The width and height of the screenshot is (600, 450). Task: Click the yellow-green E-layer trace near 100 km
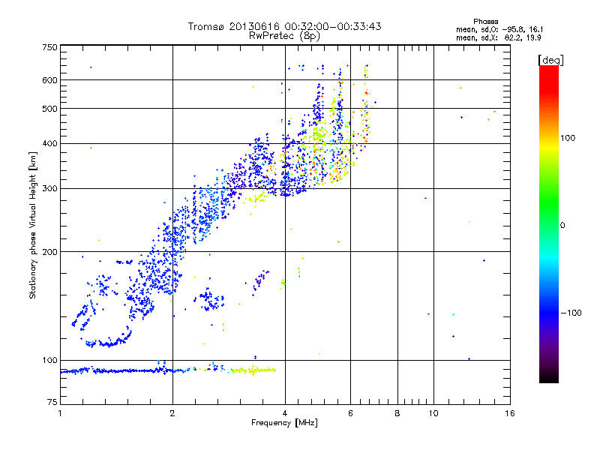point(253,370)
